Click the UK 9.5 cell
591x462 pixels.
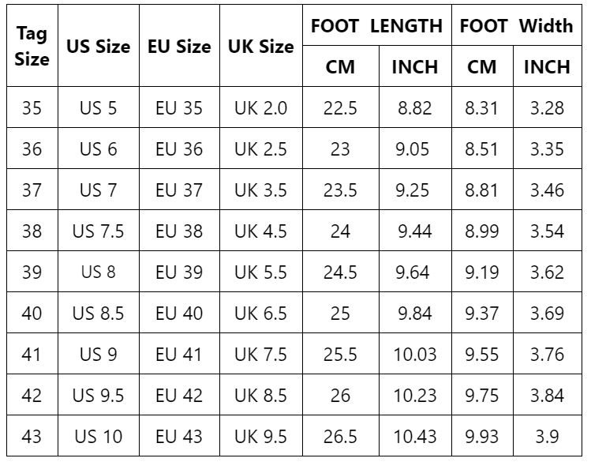260,437
